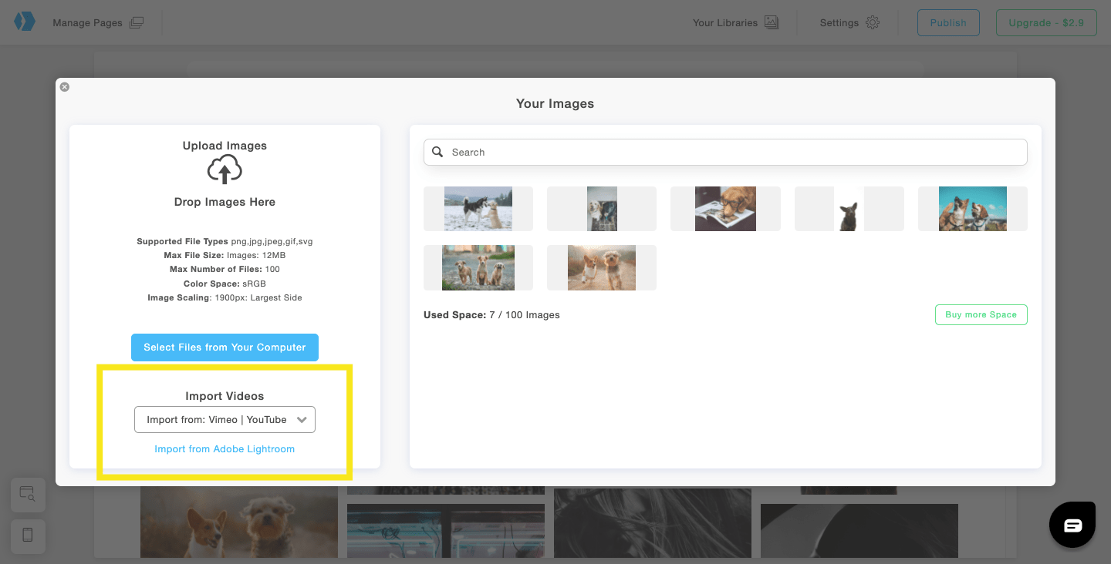This screenshot has width=1111, height=564.
Task: Click the Drop Images Here area
Action: point(225,202)
